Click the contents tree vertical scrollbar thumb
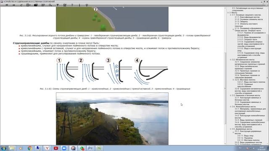Screen dimensions: 269x151 (268, 77)
